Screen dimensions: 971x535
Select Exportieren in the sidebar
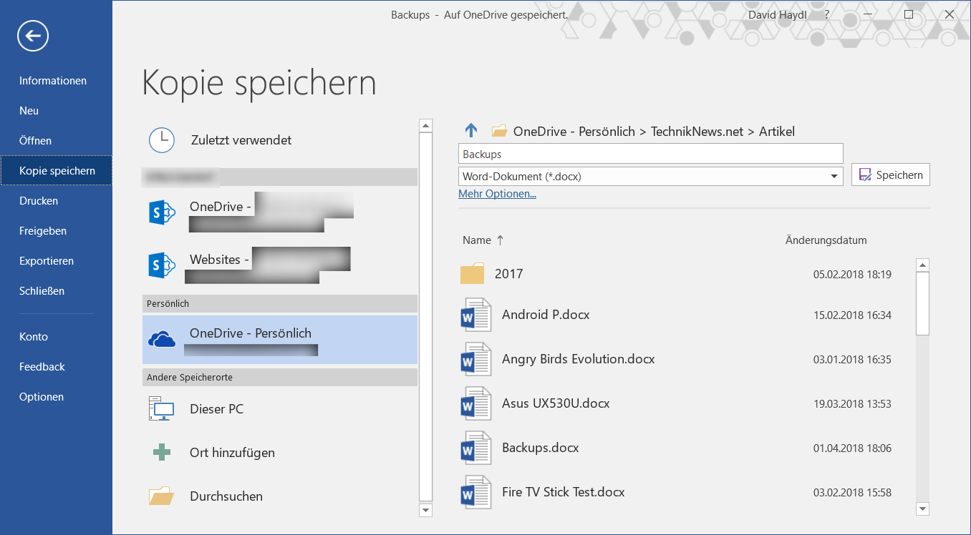point(47,261)
